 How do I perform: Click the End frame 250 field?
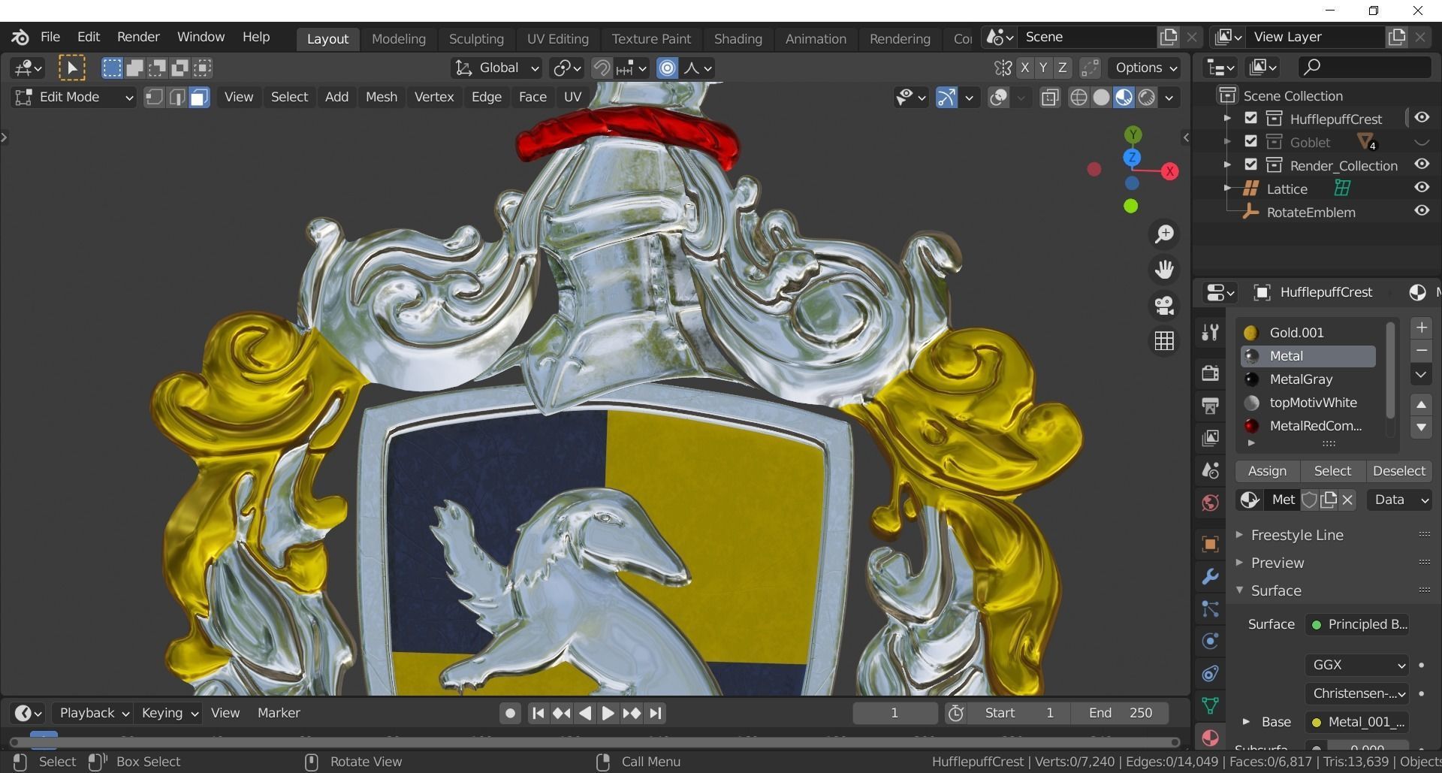(1120, 714)
